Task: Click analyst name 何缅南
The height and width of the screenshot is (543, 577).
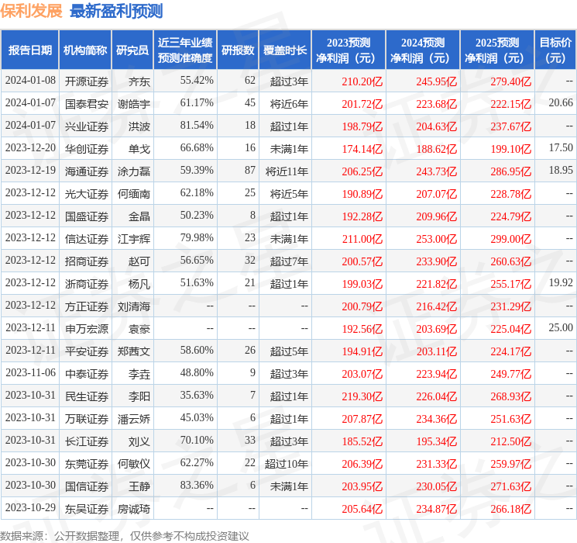Action: pos(133,193)
